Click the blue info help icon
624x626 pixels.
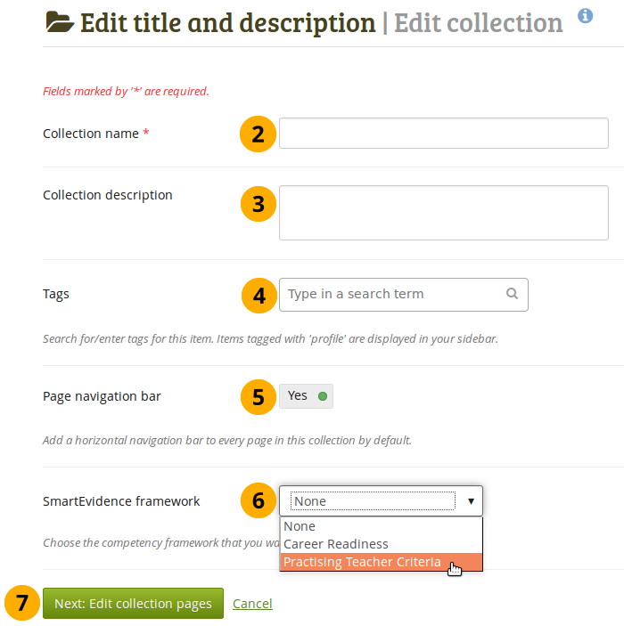click(x=585, y=16)
